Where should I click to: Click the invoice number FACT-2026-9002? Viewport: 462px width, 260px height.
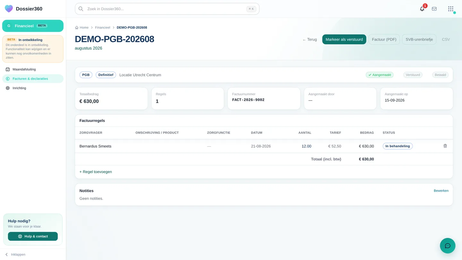248,100
